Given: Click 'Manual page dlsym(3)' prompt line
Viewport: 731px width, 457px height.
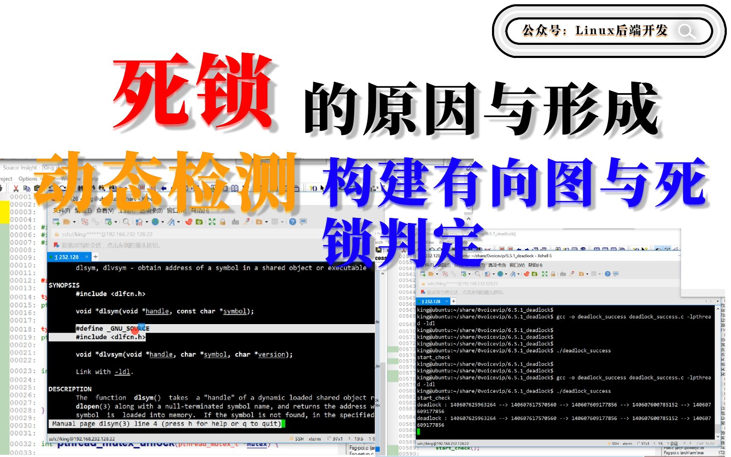Looking at the screenshot, I should click(166, 424).
